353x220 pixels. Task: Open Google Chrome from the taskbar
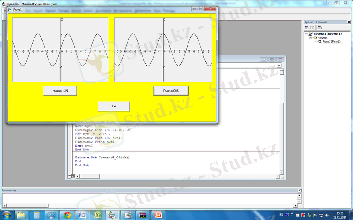(x=68, y=215)
